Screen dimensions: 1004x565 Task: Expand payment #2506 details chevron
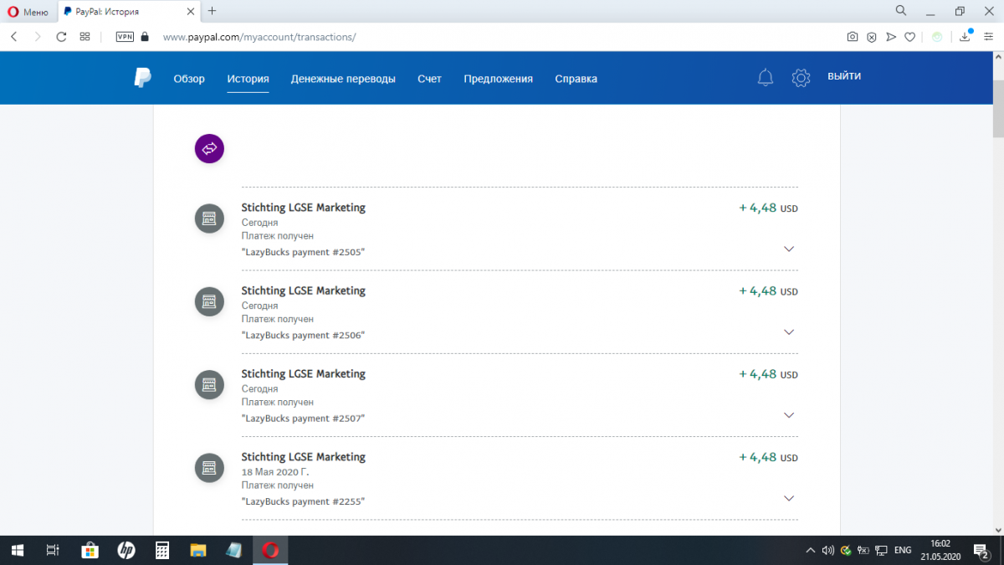coord(788,332)
